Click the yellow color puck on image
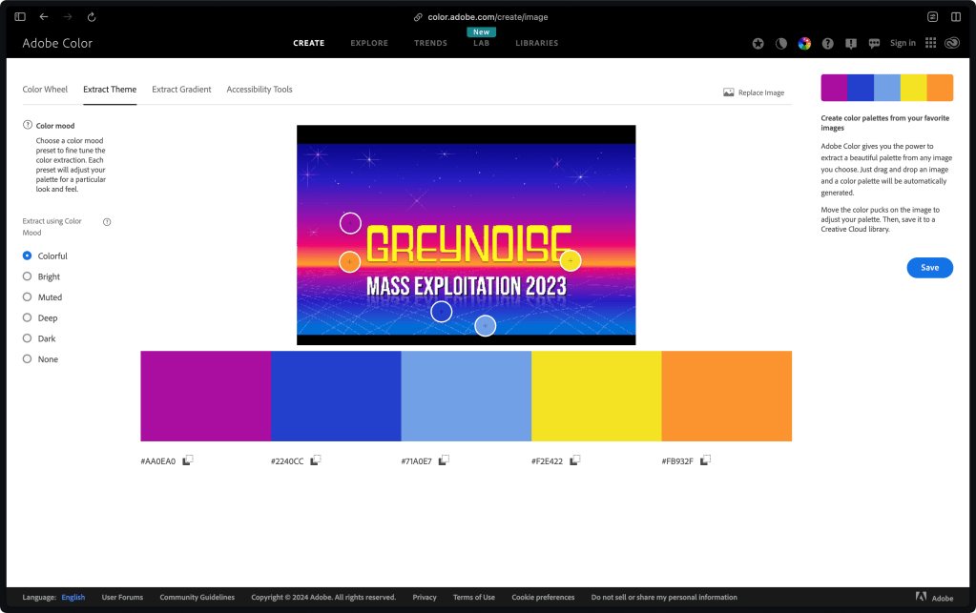 click(571, 260)
